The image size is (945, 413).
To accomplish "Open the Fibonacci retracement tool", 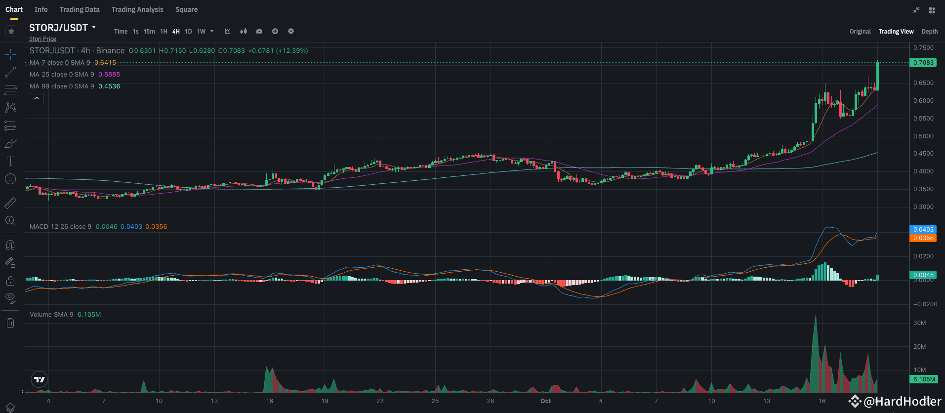I will coord(10,90).
